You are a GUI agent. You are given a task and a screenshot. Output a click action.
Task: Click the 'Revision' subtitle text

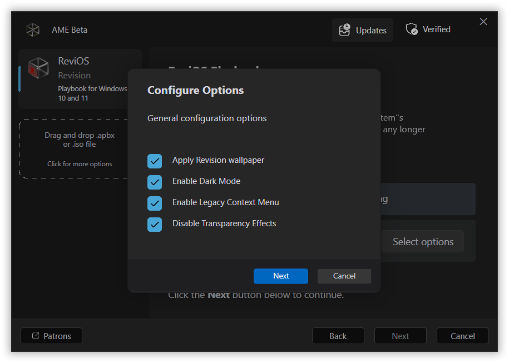[75, 75]
